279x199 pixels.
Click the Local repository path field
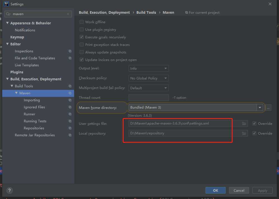(x=188, y=133)
